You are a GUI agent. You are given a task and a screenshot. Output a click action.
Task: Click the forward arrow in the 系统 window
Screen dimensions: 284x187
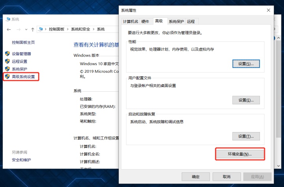tap(19, 29)
